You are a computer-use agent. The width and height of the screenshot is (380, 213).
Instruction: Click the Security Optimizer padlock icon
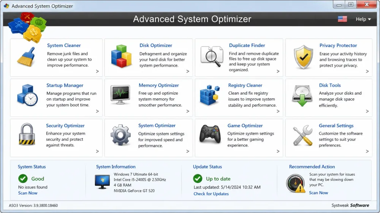(x=27, y=134)
